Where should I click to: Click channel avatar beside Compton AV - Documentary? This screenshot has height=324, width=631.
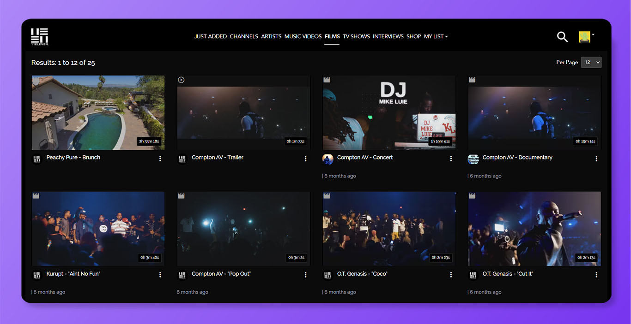click(x=473, y=159)
